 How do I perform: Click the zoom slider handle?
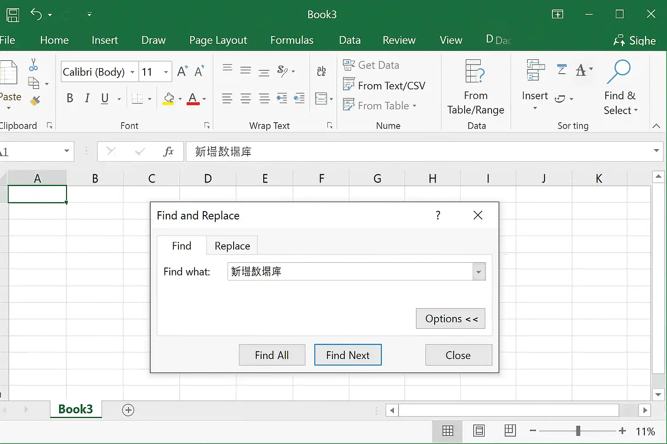578,431
